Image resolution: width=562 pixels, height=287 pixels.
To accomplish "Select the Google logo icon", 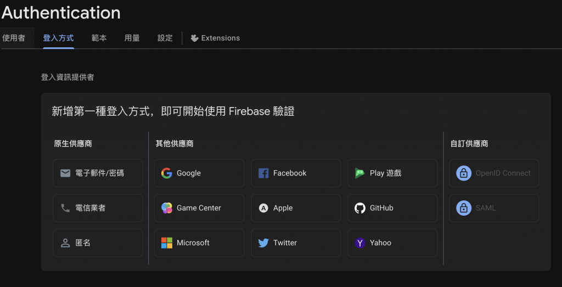I will (167, 173).
